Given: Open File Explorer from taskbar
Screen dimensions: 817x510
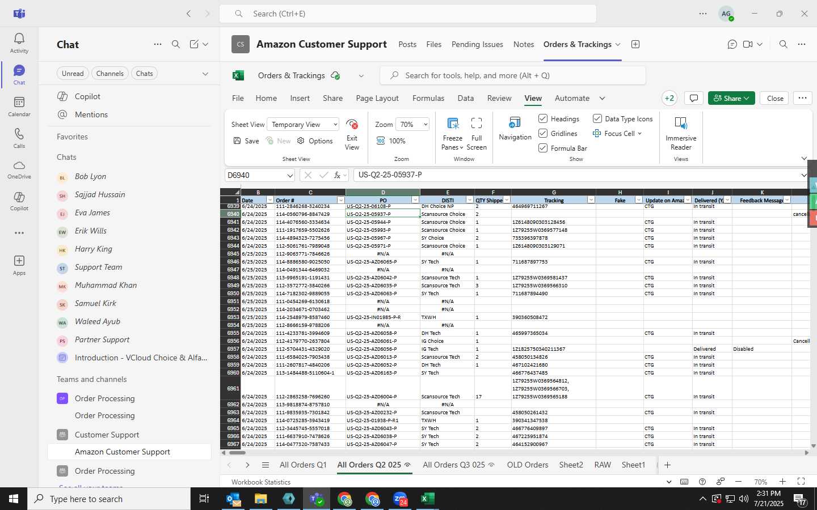Looking at the screenshot, I should tap(260, 499).
